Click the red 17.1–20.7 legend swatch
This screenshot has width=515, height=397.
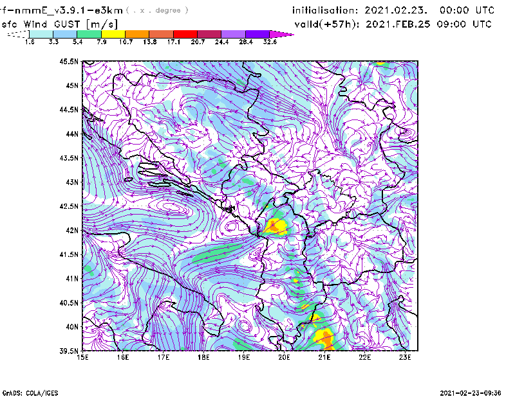(185, 34)
